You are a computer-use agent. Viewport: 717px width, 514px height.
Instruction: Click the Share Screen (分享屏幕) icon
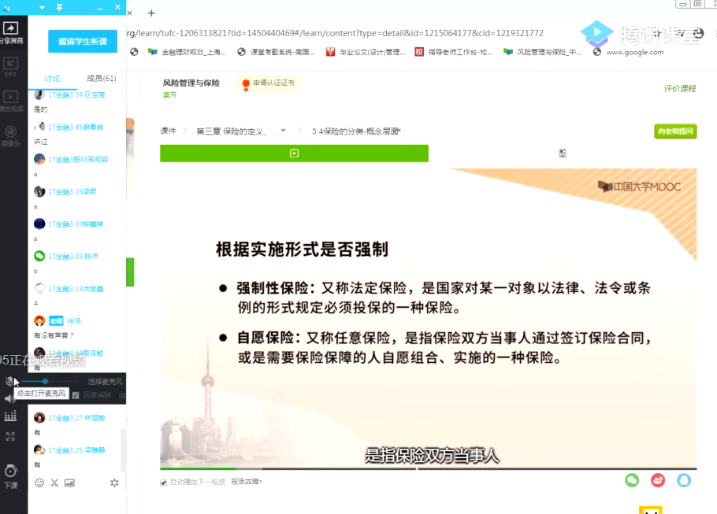11,29
